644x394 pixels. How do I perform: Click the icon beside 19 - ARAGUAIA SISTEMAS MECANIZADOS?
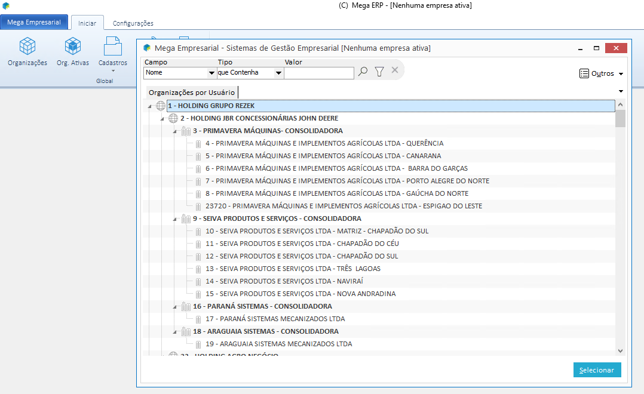pyautogui.click(x=198, y=344)
